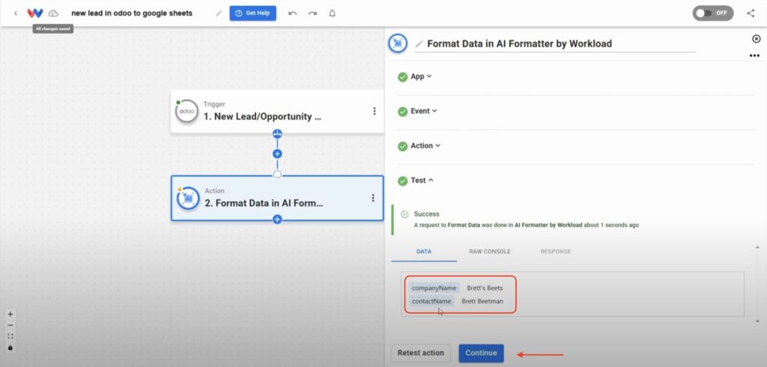The height and width of the screenshot is (367, 767).
Task: Click the branch connector below trigger
Action: click(x=277, y=133)
